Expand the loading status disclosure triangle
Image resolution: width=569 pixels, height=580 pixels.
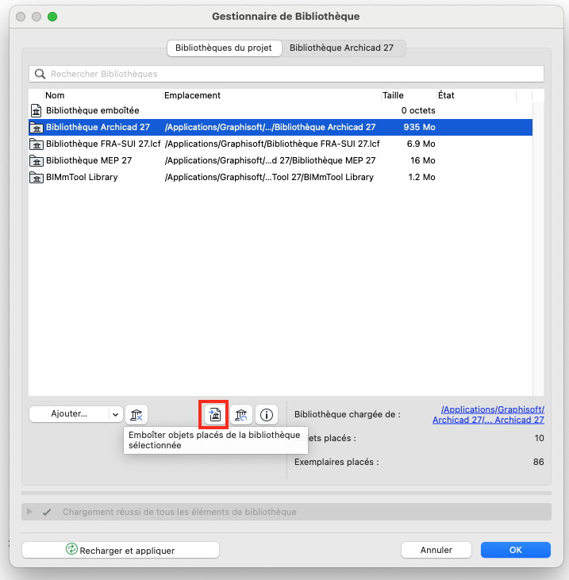[x=29, y=512]
